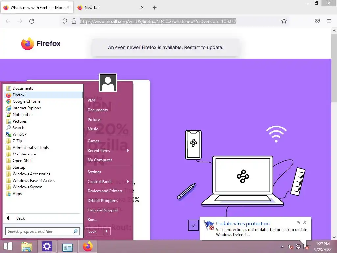Click the magnifier icon in the search box
This screenshot has height=253, width=337.
(75, 231)
